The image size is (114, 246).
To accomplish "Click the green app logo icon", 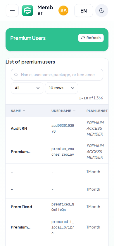I will coord(27,10).
